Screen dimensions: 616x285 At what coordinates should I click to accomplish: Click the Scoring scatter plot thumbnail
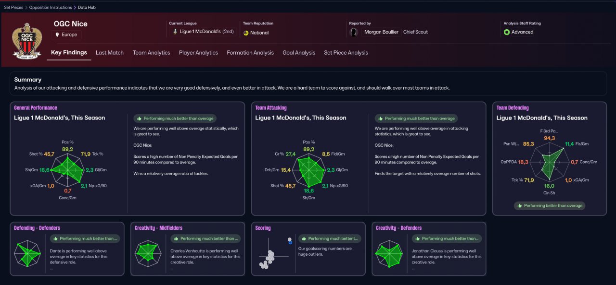(x=275, y=253)
